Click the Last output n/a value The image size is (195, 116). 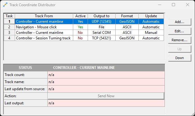[x=106, y=103]
